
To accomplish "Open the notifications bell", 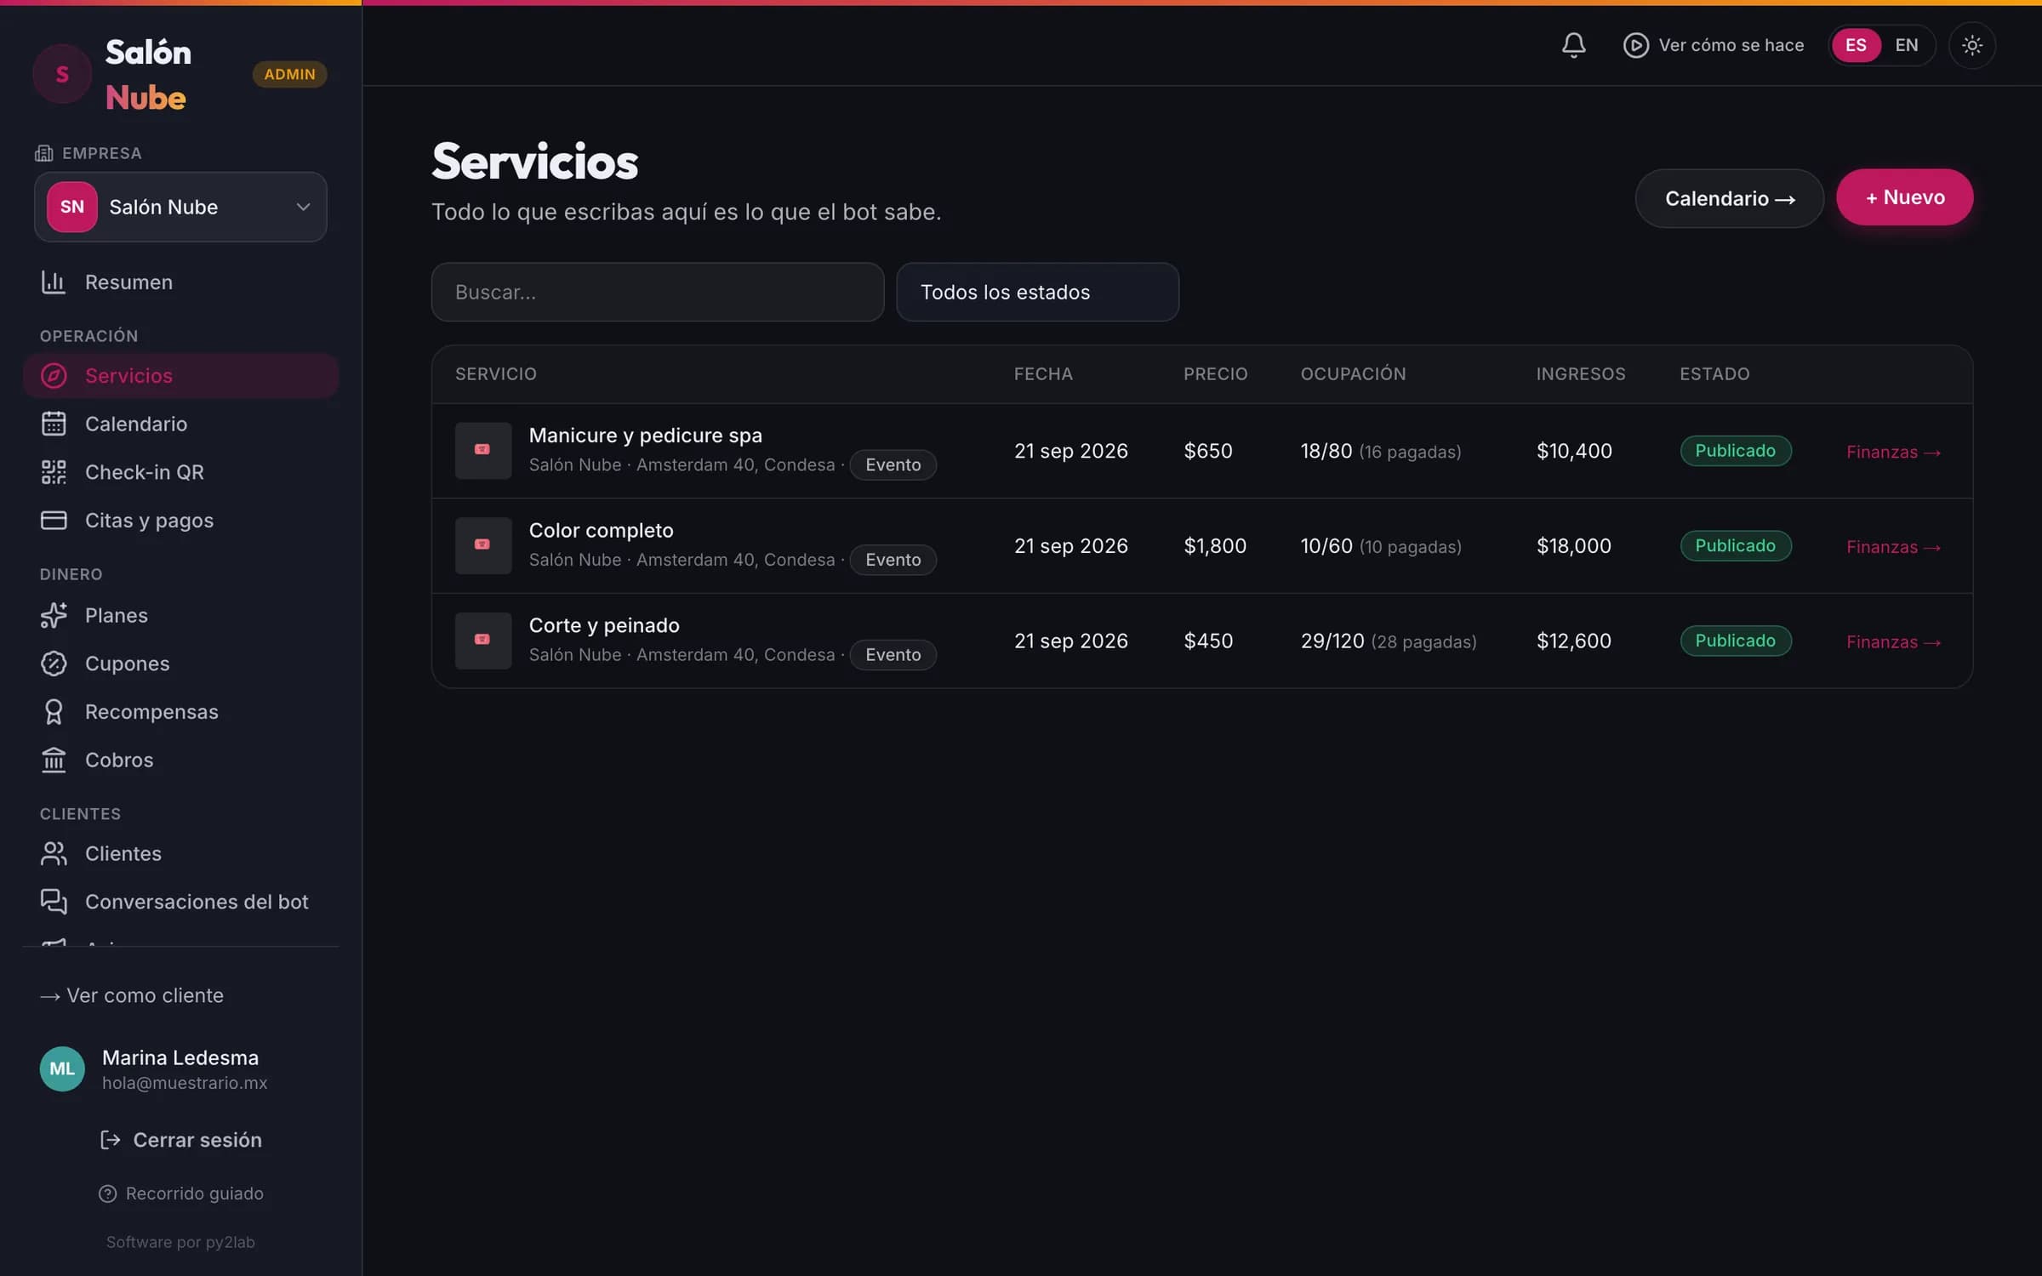I will click(1573, 45).
